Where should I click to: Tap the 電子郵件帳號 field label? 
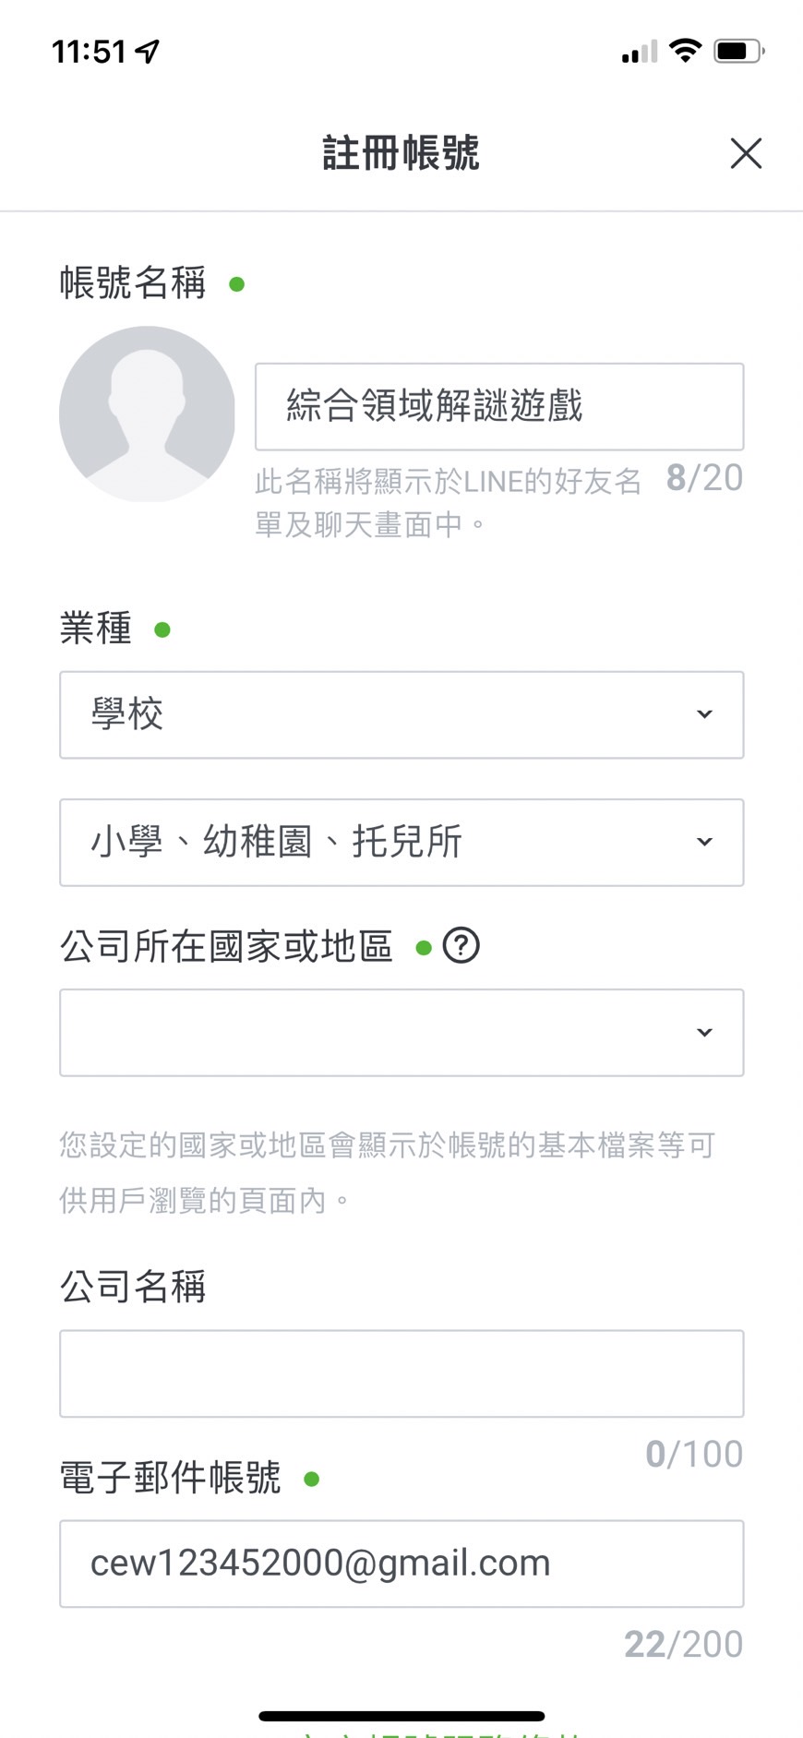click(x=171, y=1478)
